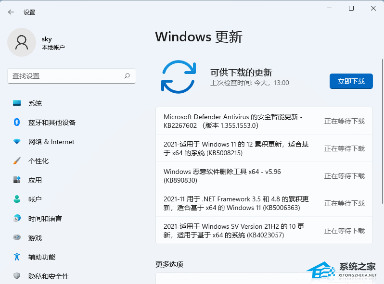
Task: Click the sky 本地帐户 profile name
Action: [53, 43]
